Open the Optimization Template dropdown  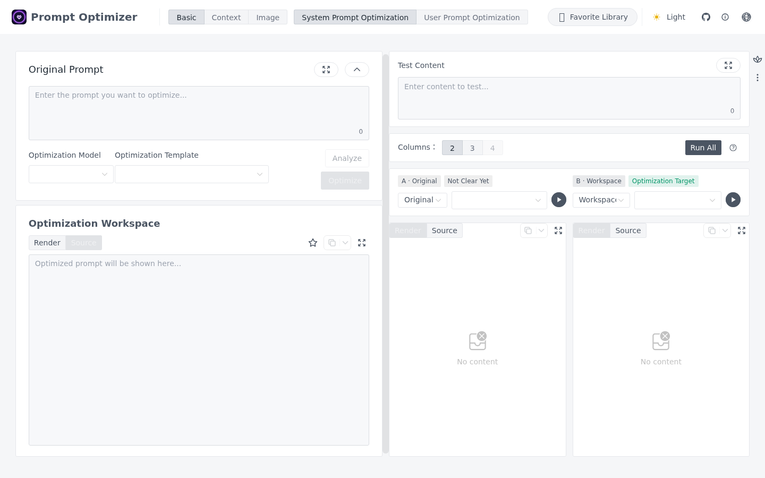(x=192, y=174)
